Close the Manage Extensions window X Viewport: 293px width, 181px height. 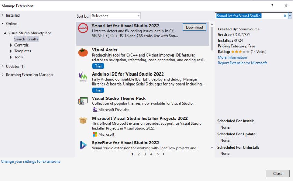pos(286,6)
